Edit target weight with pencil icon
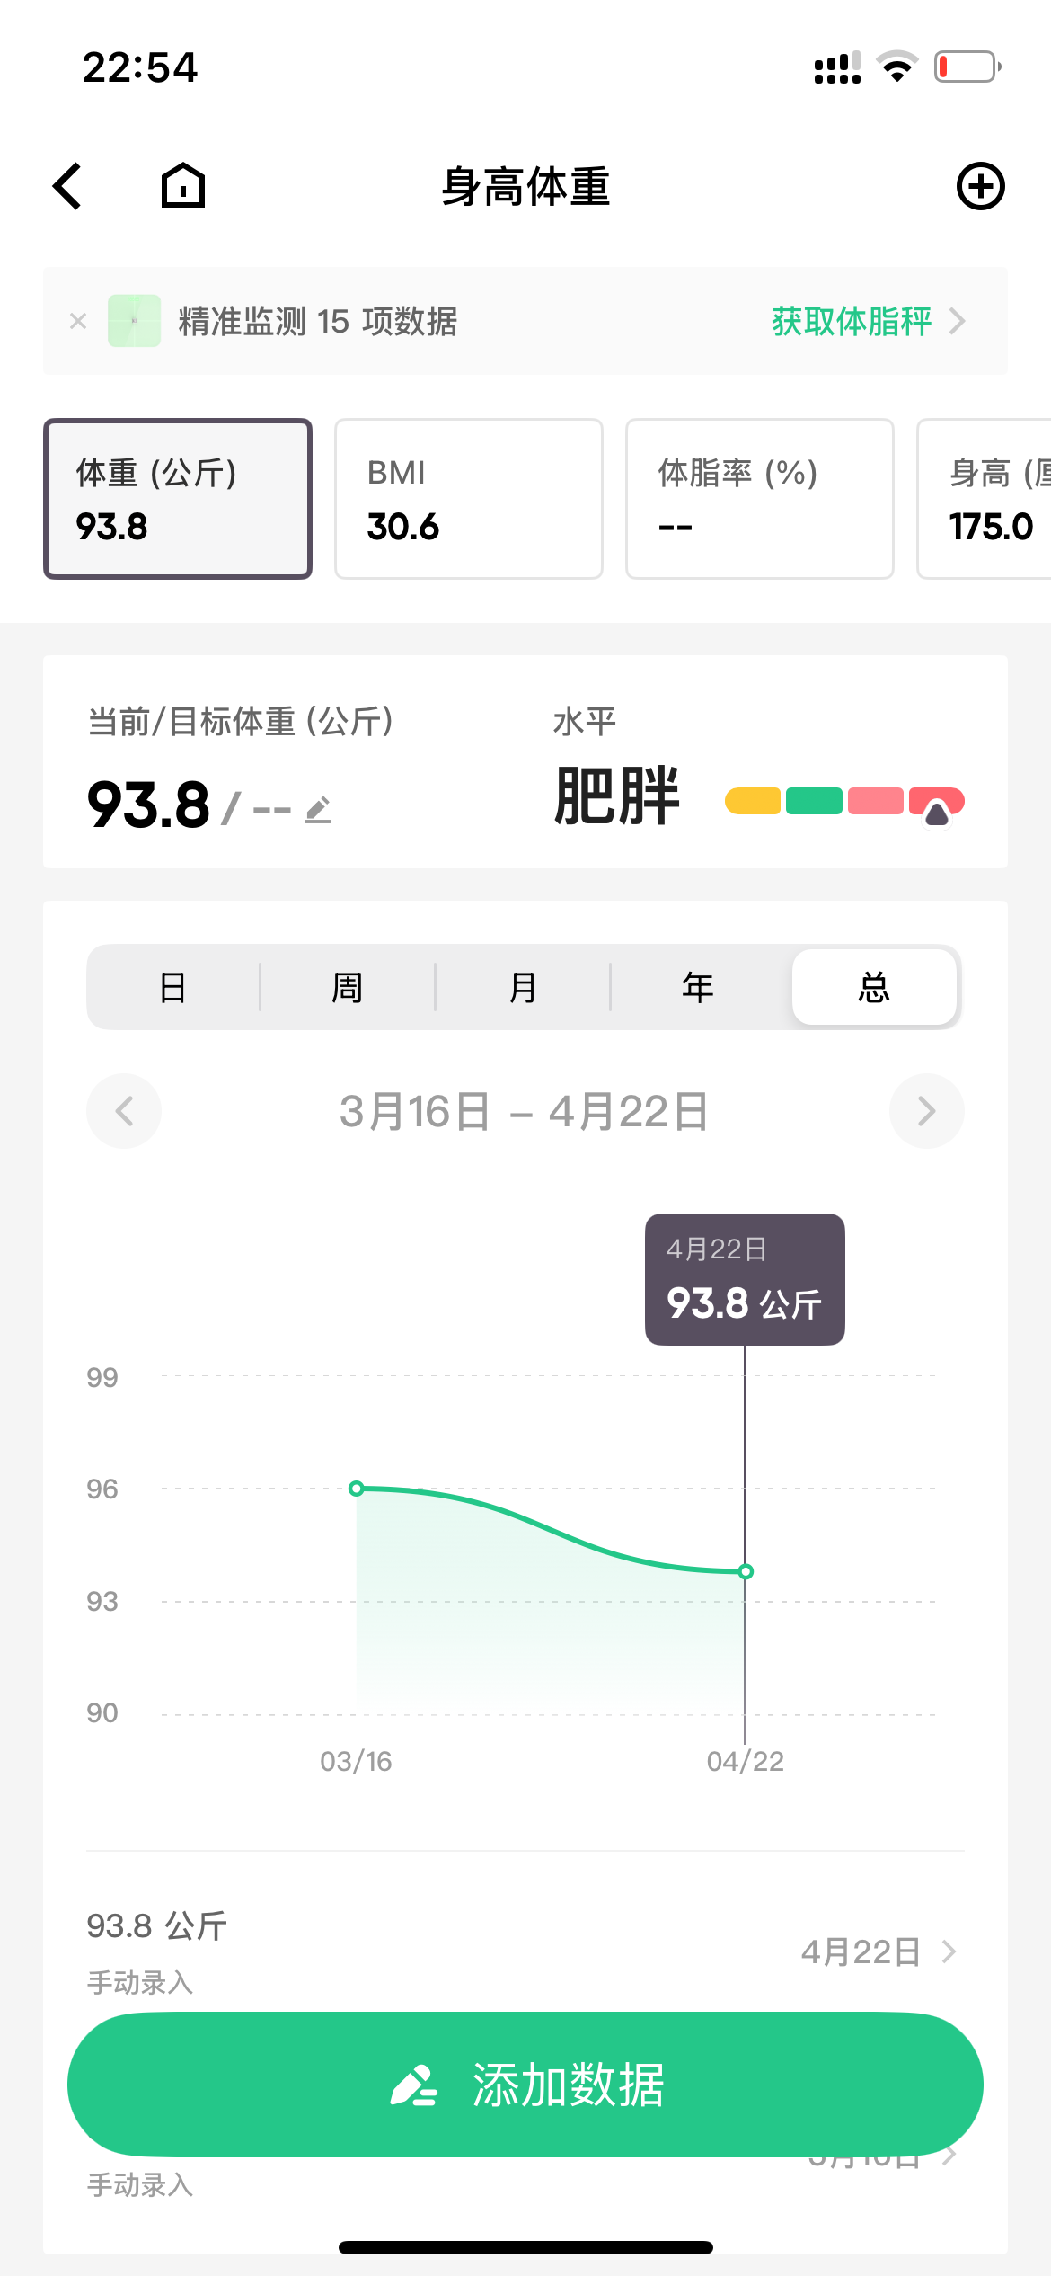The width and height of the screenshot is (1051, 2276). (x=319, y=810)
